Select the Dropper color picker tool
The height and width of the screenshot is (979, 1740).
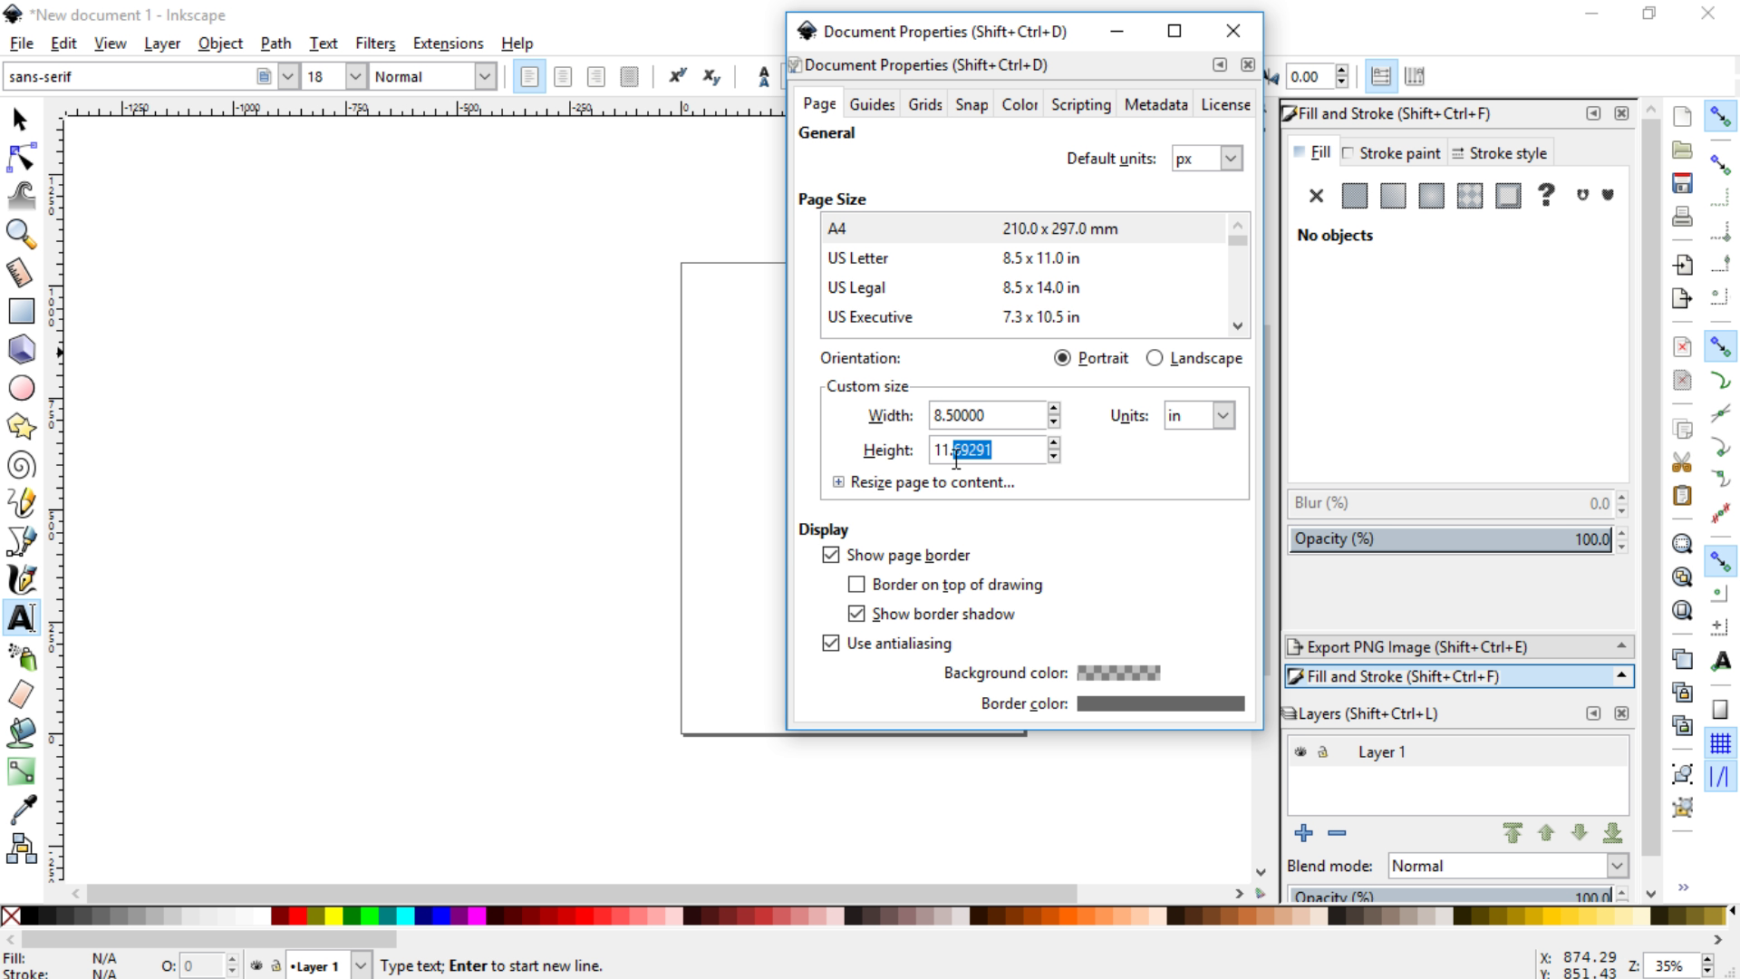20,809
